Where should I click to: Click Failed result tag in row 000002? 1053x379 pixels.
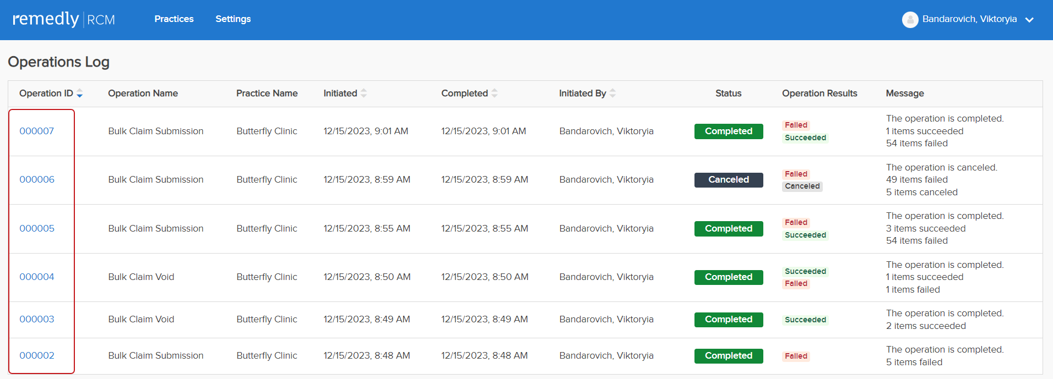tap(796, 356)
